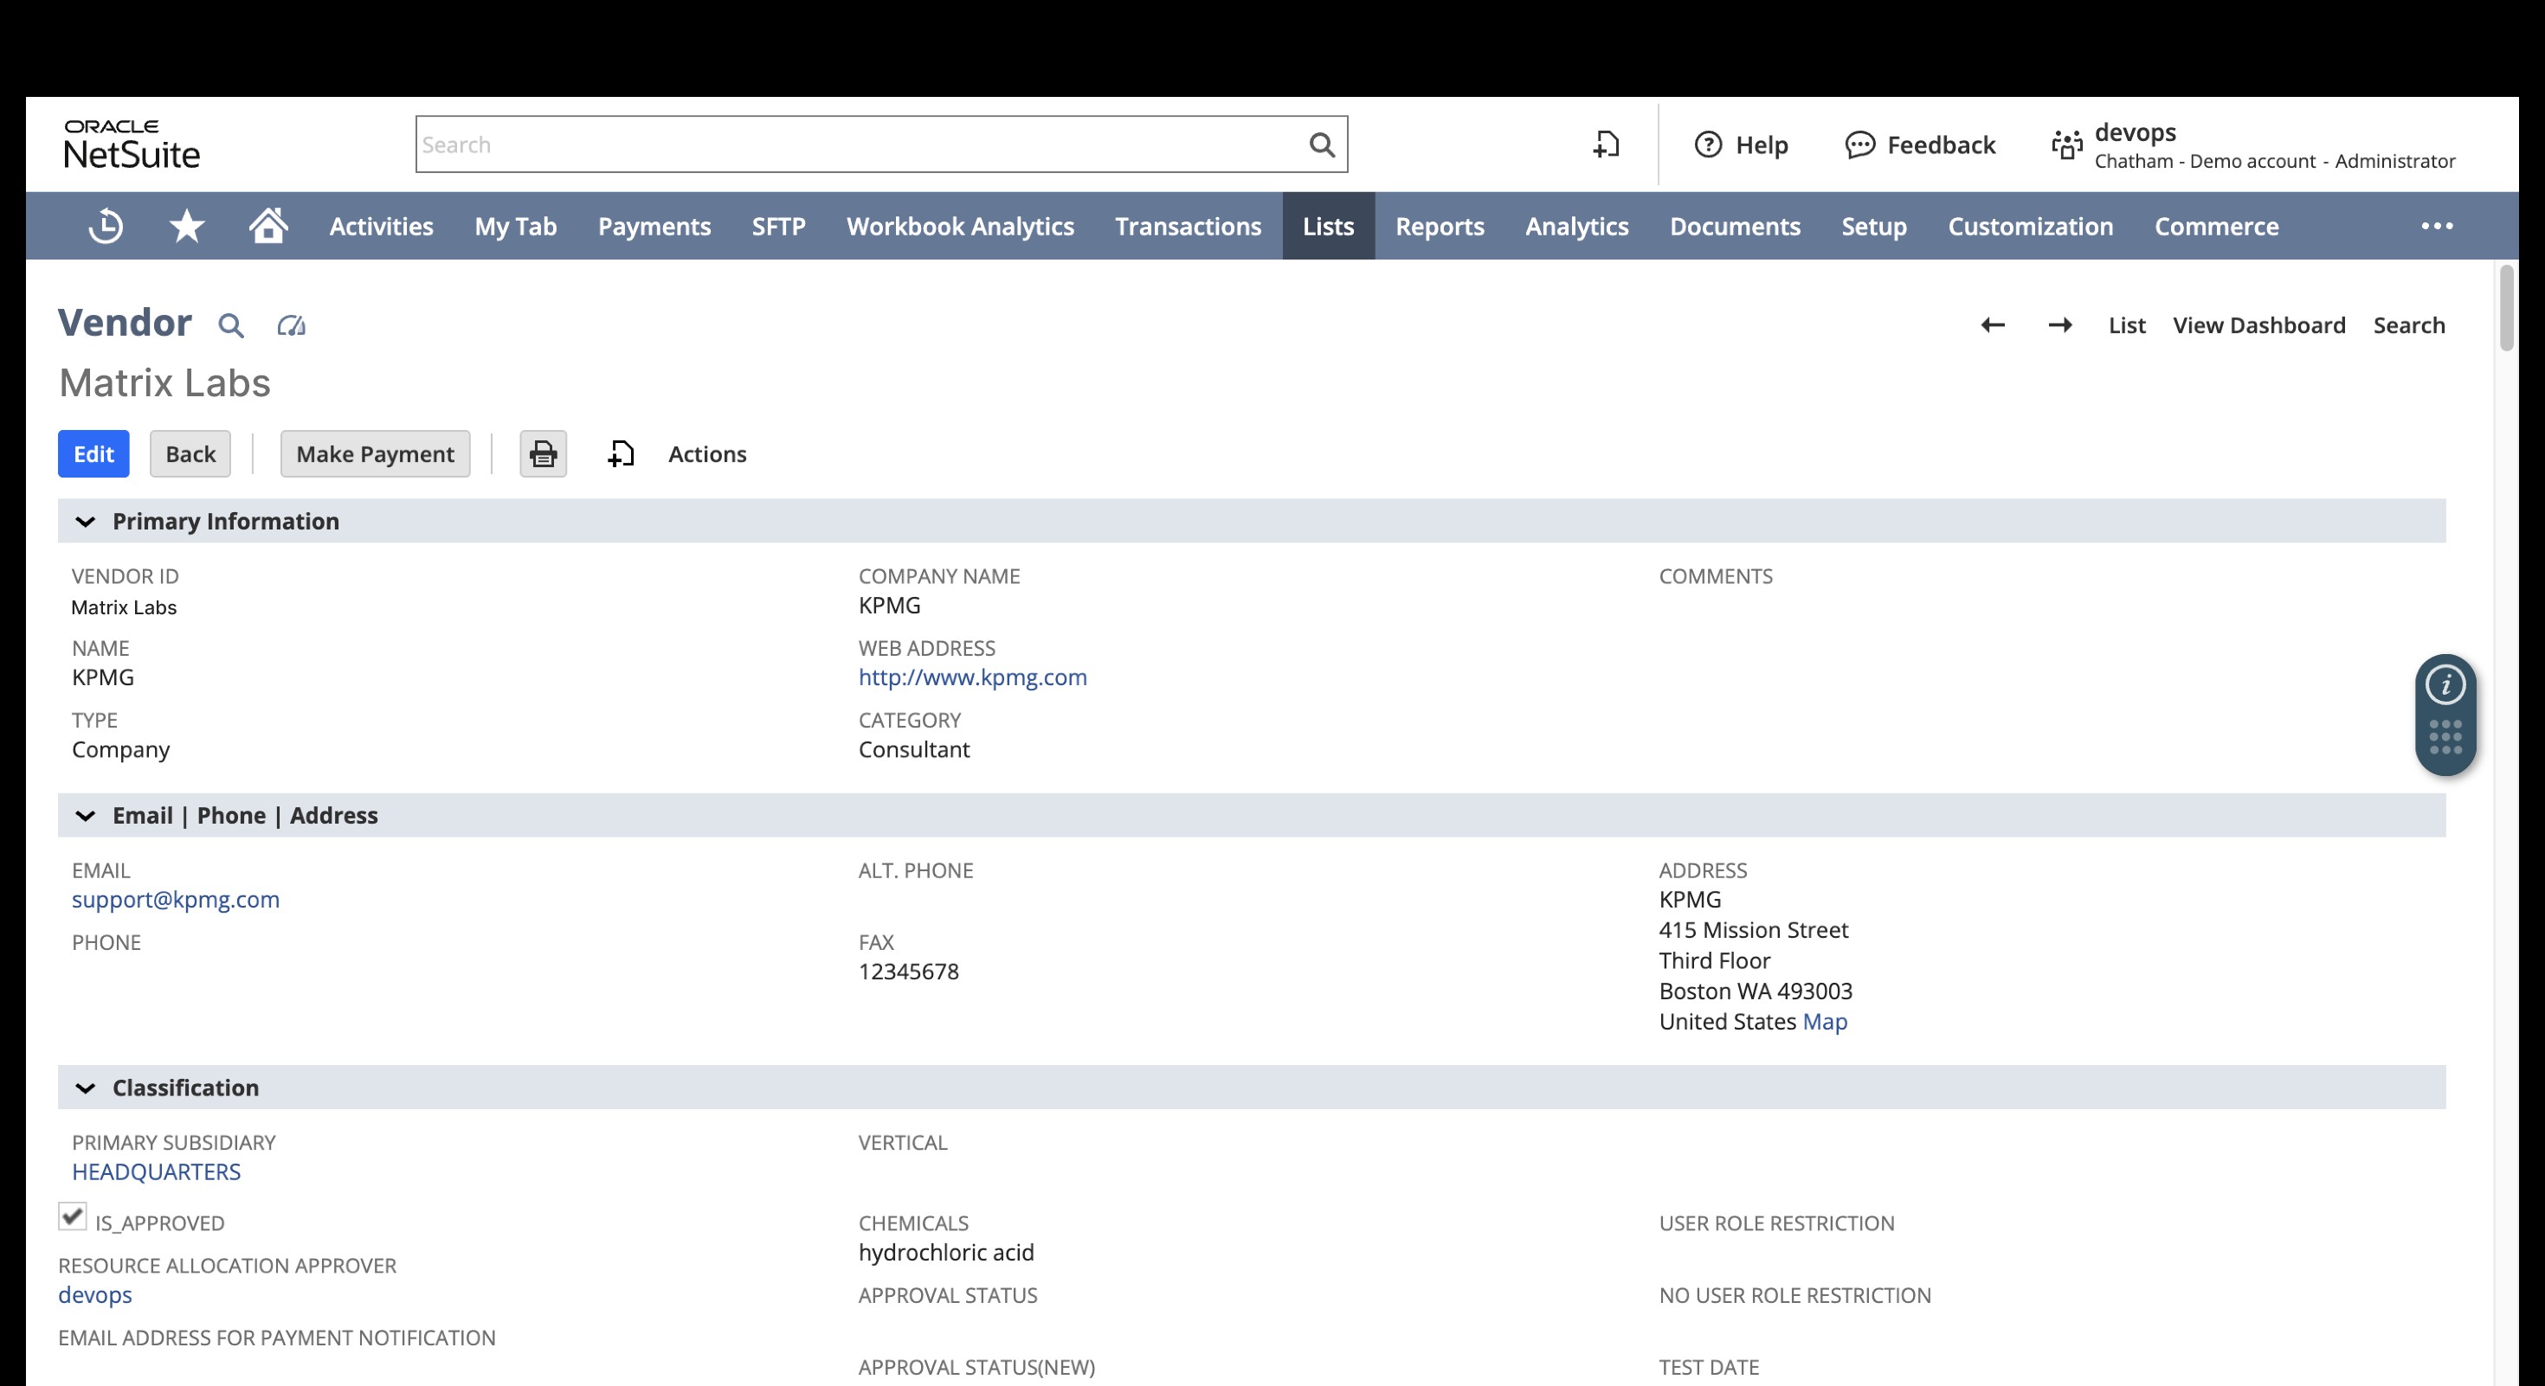This screenshot has width=2545, height=1386.
Task: Open the Map link in address
Action: pyautogui.click(x=1825, y=1022)
